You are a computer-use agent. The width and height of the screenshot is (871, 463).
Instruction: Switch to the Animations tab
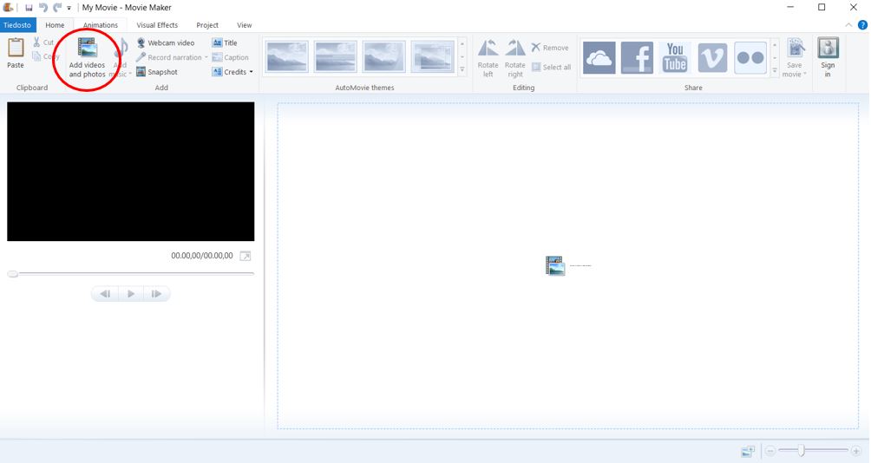(x=101, y=25)
